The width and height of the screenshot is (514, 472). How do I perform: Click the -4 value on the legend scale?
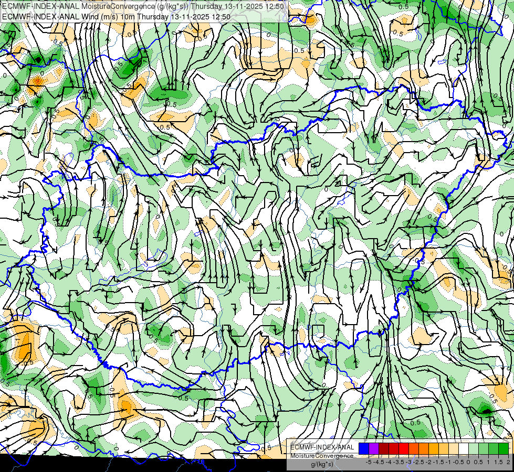coord(389,462)
